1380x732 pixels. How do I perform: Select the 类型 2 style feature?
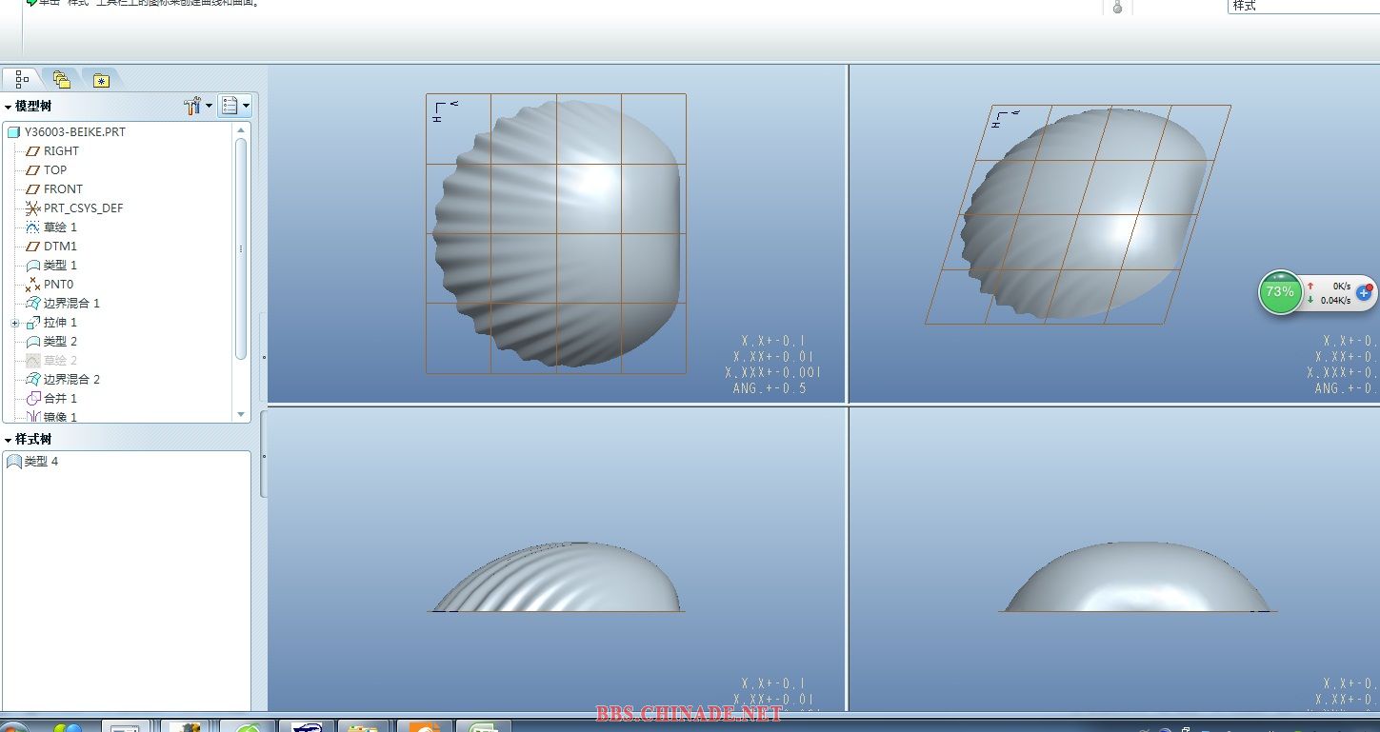[x=60, y=342]
